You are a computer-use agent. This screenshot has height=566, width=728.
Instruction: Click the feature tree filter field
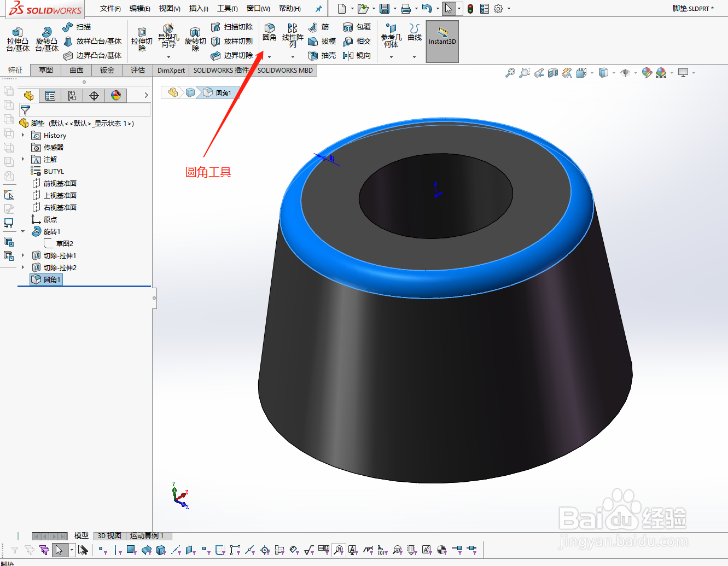(85, 110)
